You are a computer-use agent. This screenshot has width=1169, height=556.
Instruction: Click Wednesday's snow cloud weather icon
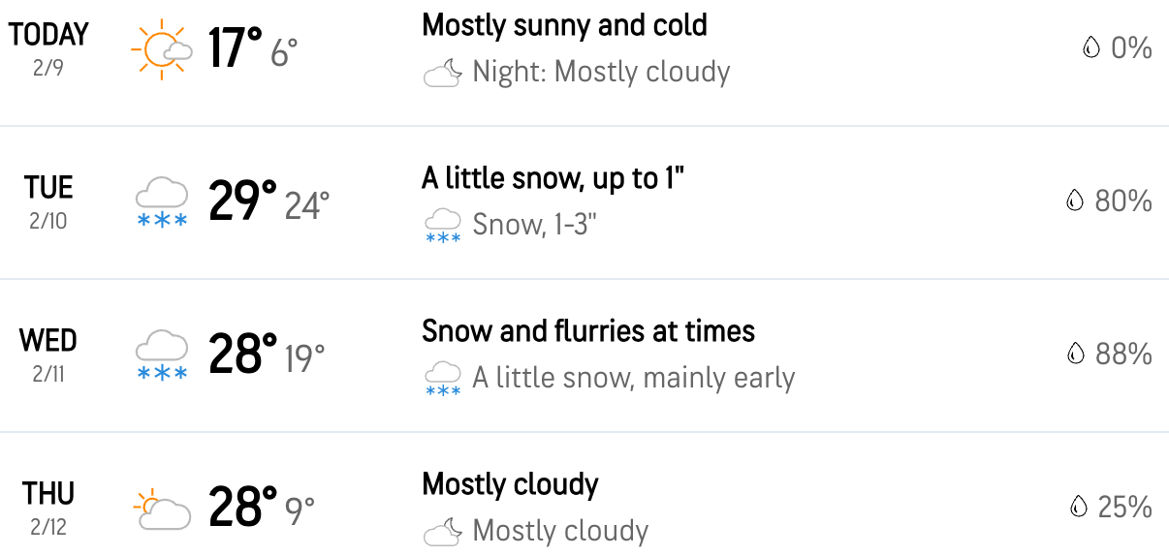pyautogui.click(x=162, y=355)
